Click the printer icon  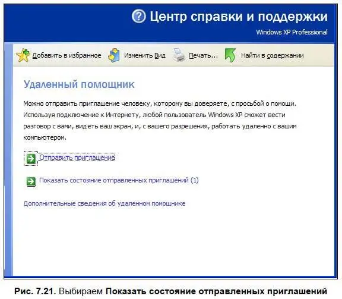coord(179,55)
